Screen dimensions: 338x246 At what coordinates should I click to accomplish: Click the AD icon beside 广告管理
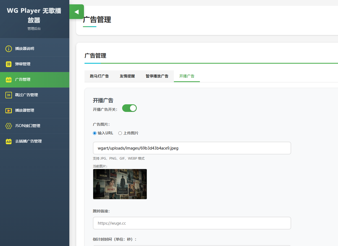click(x=9, y=80)
